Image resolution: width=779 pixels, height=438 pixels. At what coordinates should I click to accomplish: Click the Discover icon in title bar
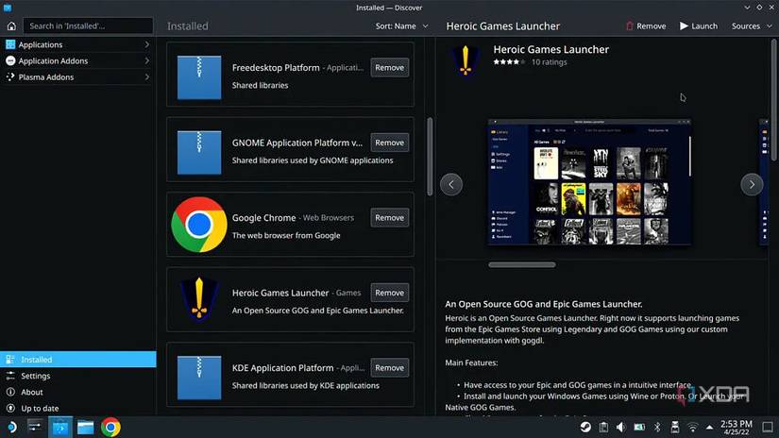[x=7, y=8]
